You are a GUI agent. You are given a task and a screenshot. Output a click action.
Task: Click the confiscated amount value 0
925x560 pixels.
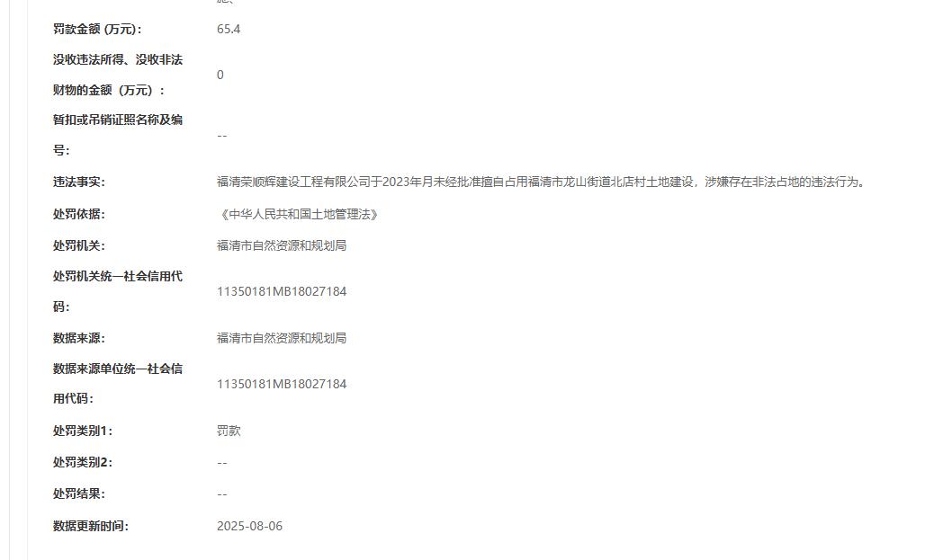click(x=220, y=75)
